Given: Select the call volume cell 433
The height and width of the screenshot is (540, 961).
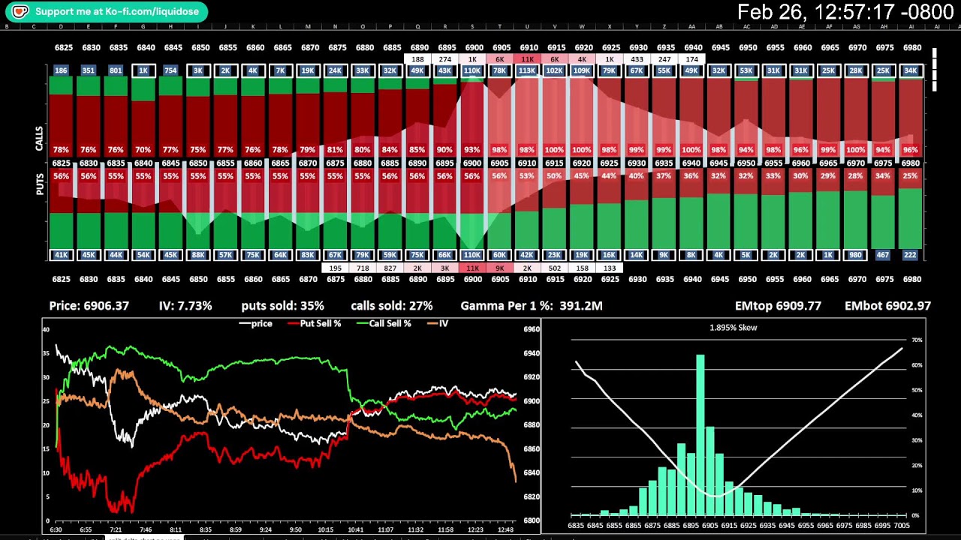Looking at the screenshot, I should 637,59.
